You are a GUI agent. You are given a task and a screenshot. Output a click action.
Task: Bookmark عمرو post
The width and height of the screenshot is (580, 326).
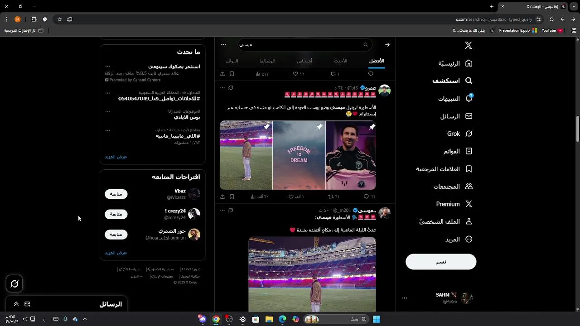pos(232,197)
